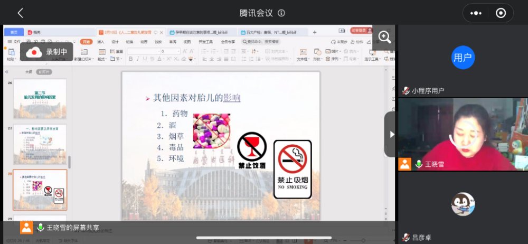
Task: Collapse the participant video side panel arrow
Action: point(391,134)
